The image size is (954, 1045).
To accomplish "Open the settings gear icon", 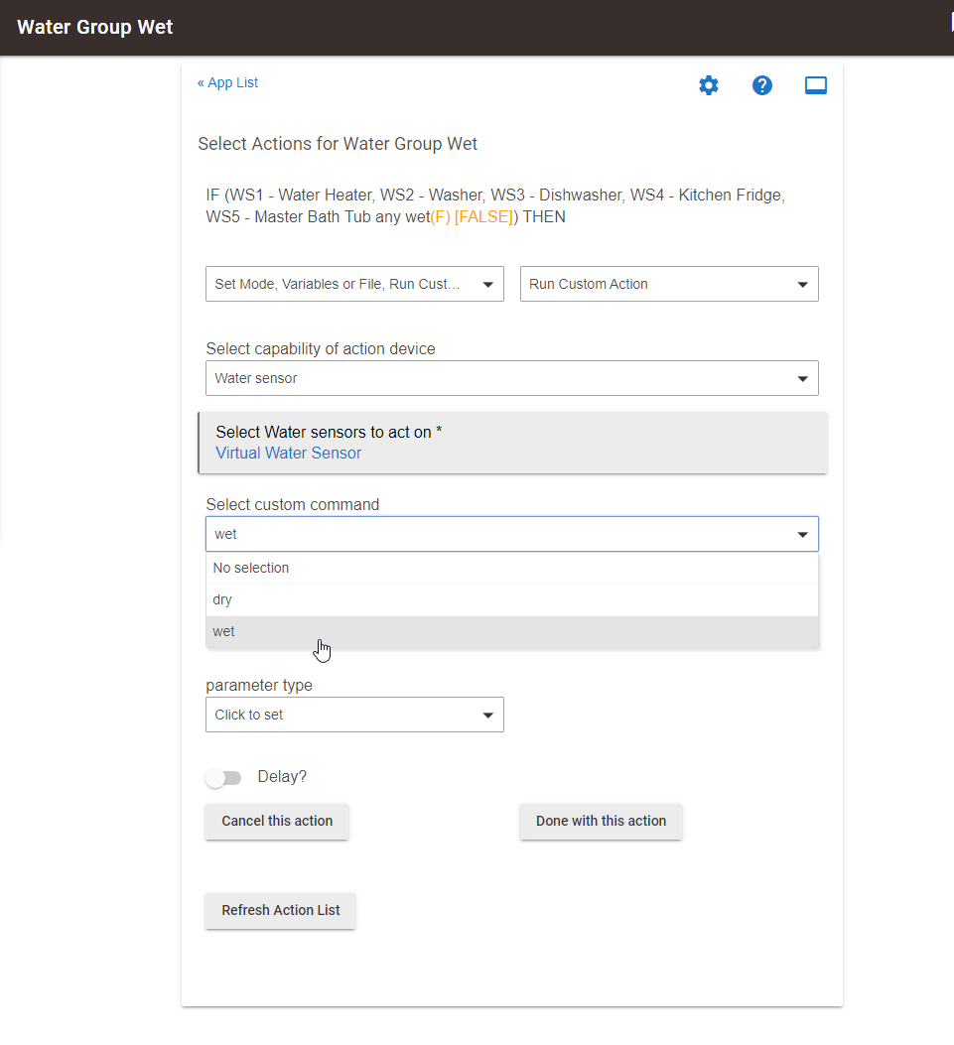I will (x=709, y=85).
